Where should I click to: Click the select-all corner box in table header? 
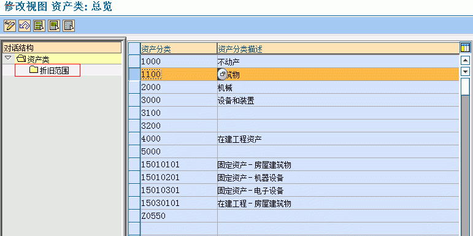click(134, 49)
